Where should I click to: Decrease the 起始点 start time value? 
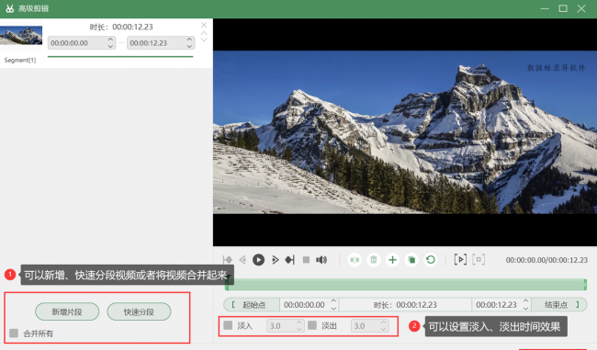tap(333, 308)
